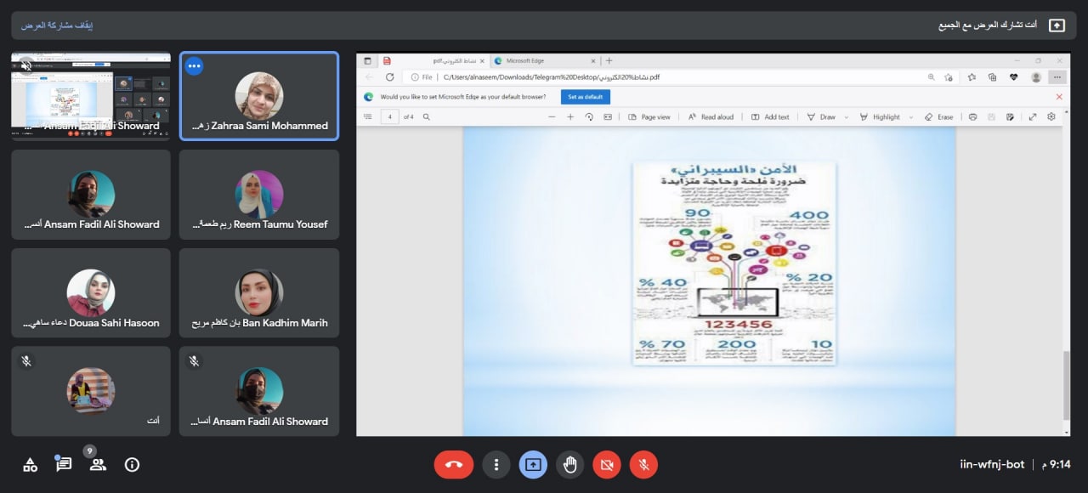The width and height of the screenshot is (1088, 493).
Task: Select the Draw tool
Action: [x=821, y=116]
